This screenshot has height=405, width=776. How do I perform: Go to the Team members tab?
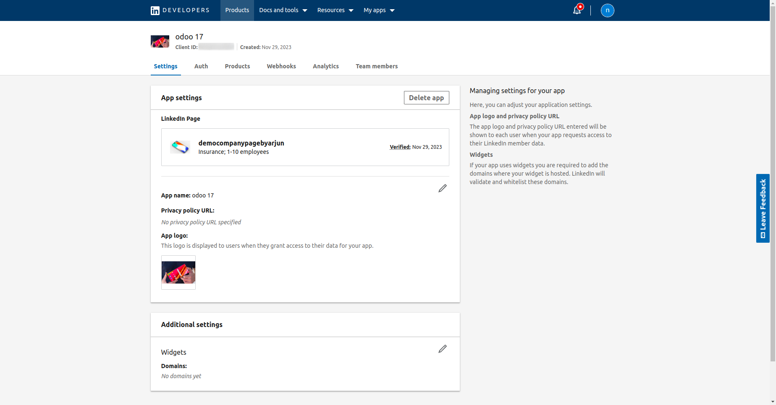click(377, 66)
